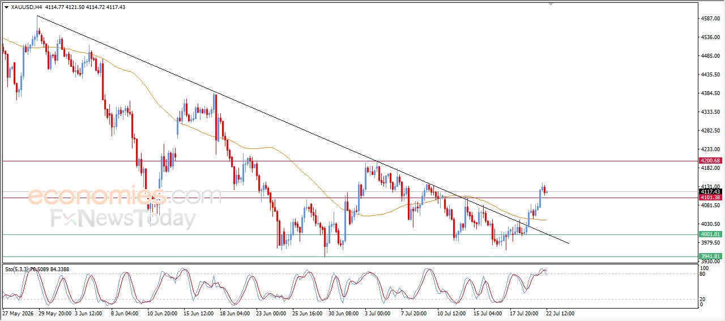Click the 4001.81 green price label

(710, 234)
